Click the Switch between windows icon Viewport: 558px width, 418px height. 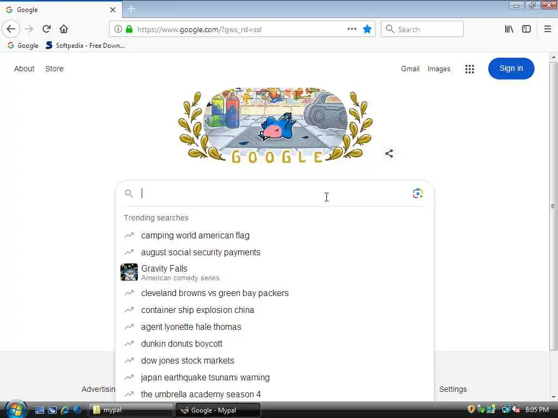pyautogui.click(x=52, y=410)
